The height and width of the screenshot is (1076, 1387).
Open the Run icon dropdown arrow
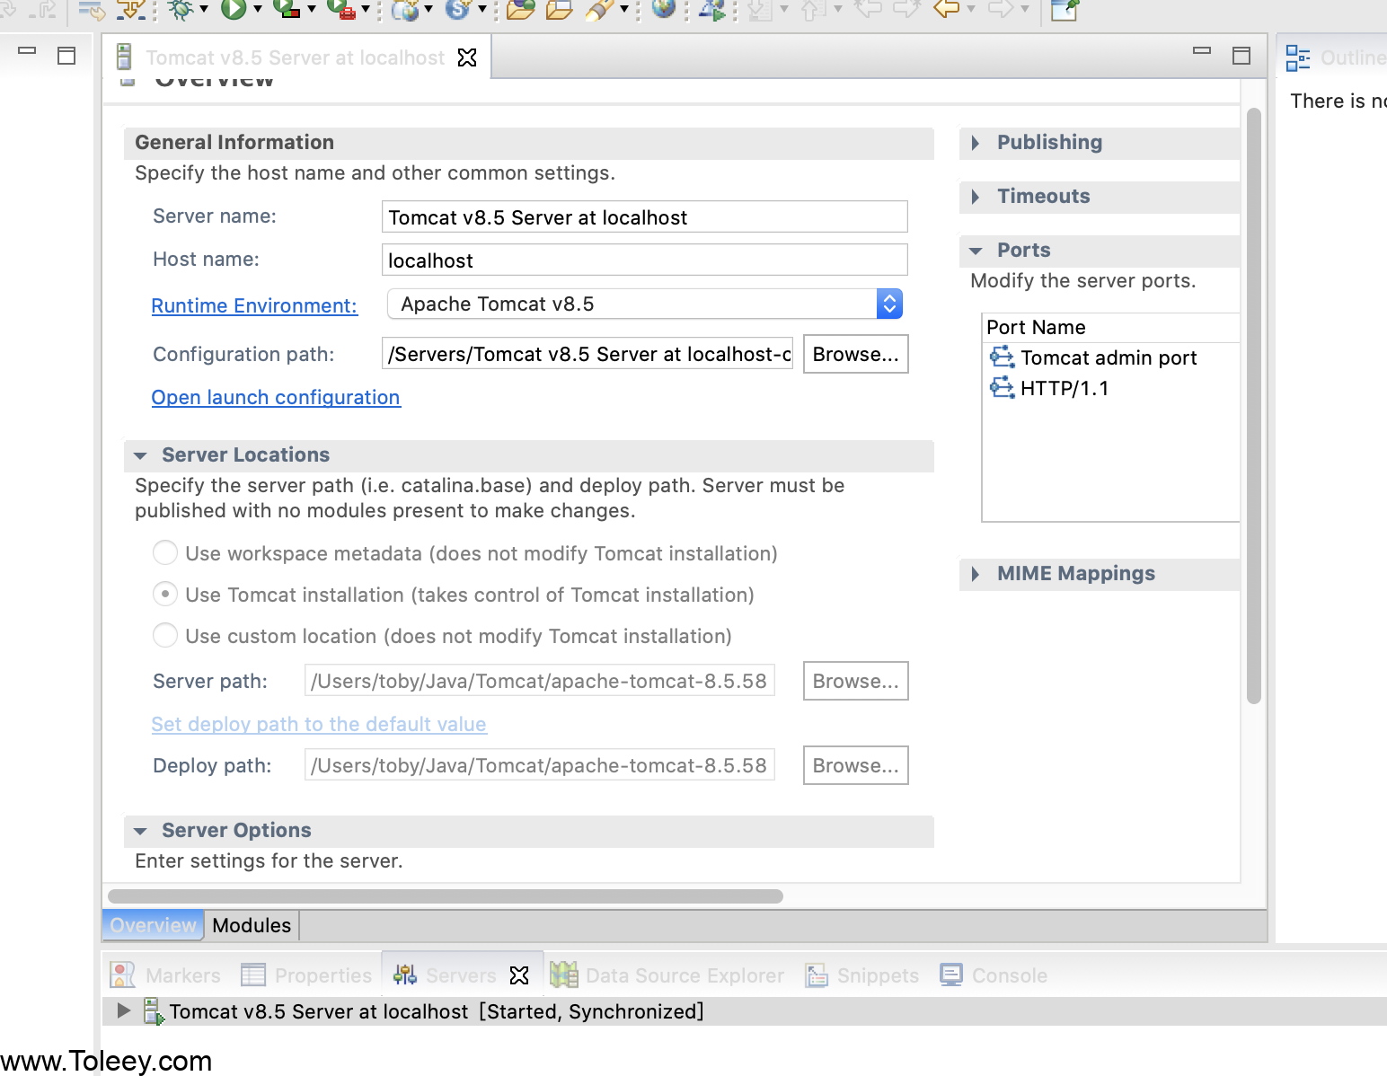[257, 10]
